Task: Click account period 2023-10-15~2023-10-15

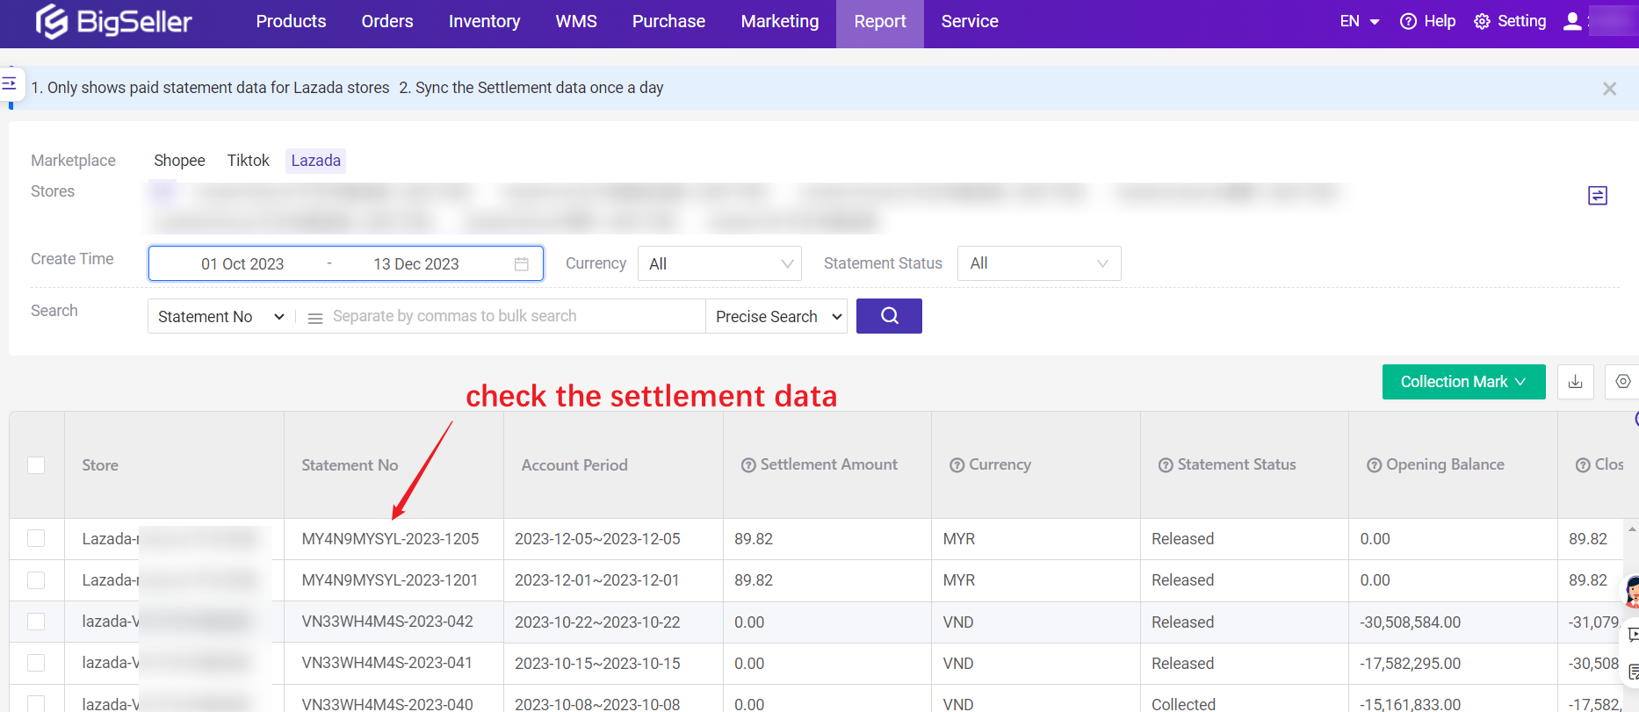Action: click(x=597, y=664)
